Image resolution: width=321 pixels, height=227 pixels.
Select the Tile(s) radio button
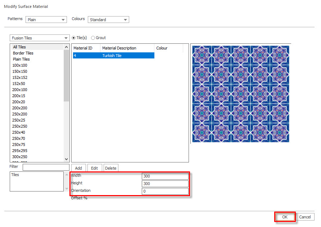(x=74, y=38)
